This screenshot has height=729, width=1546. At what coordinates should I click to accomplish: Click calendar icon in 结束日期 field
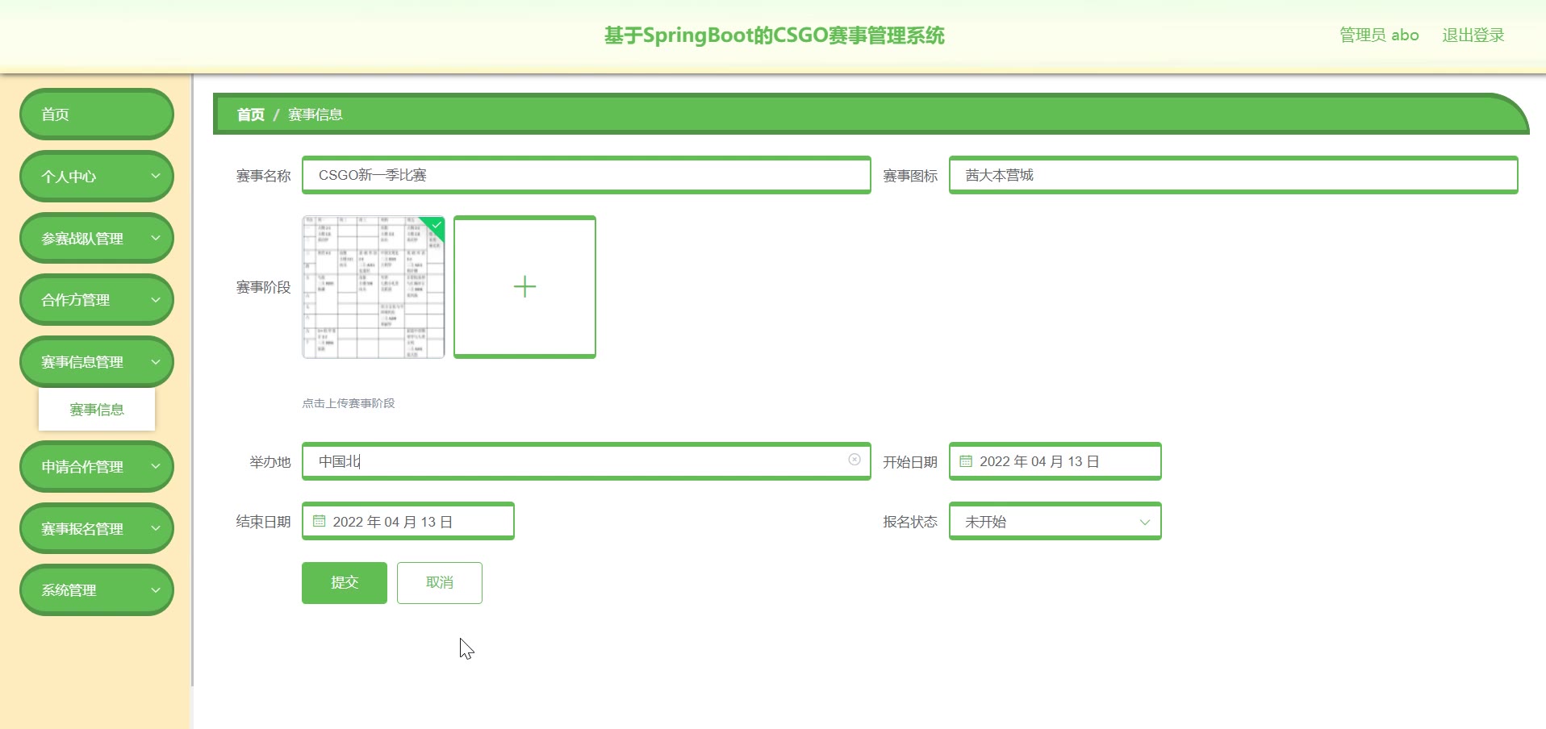pos(319,521)
